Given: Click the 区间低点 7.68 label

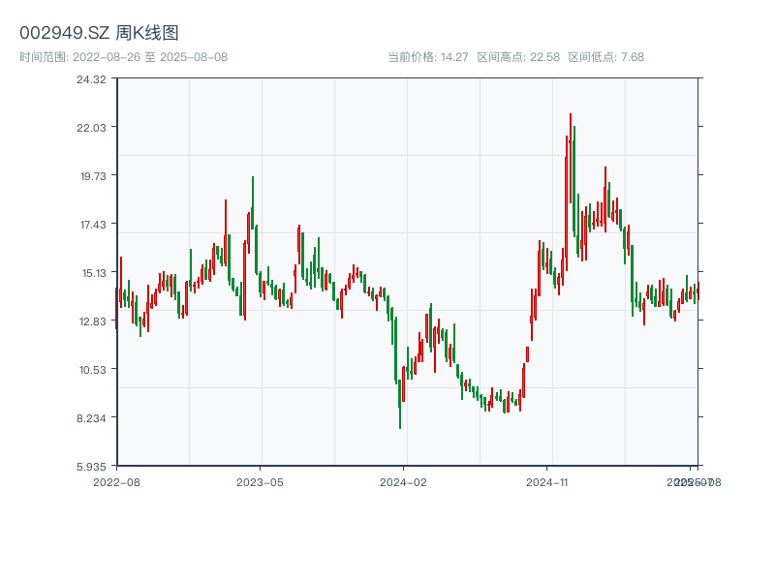Looking at the screenshot, I should (605, 57).
